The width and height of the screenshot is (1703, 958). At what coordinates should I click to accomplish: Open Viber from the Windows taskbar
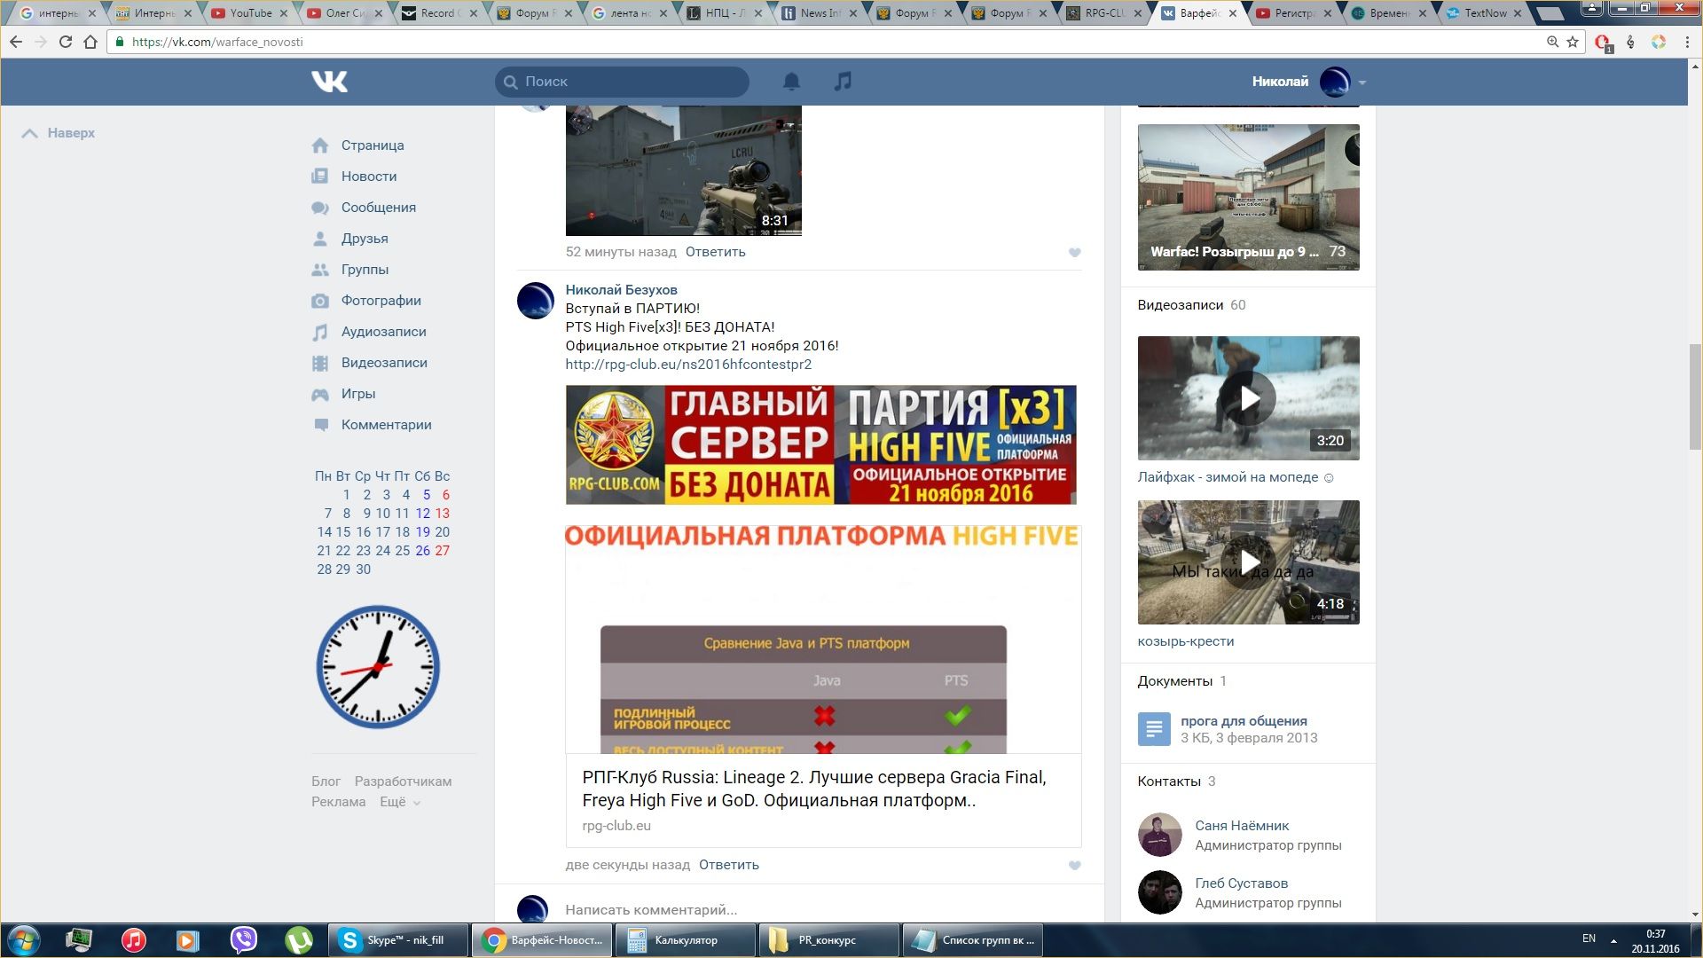[x=243, y=939]
